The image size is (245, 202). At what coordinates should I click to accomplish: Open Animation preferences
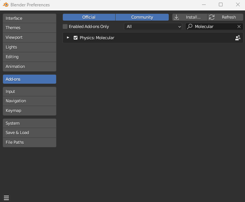tap(30, 66)
